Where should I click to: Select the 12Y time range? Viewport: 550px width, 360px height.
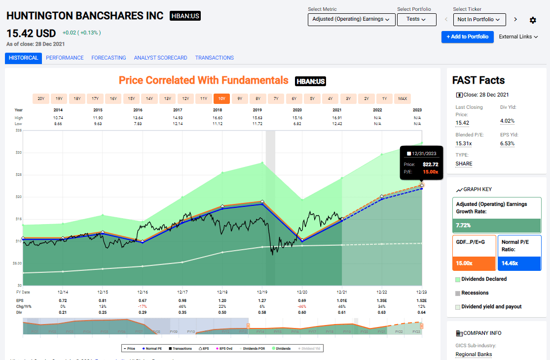pyautogui.click(x=185, y=99)
